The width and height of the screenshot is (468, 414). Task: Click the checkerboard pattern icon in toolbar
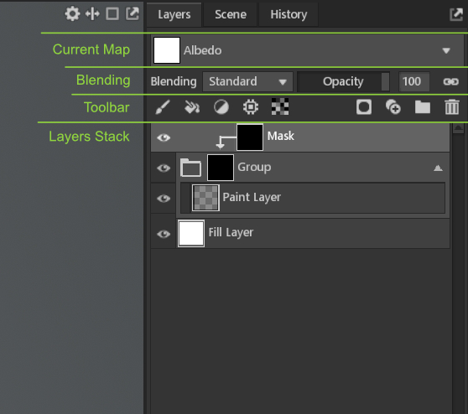tap(280, 106)
